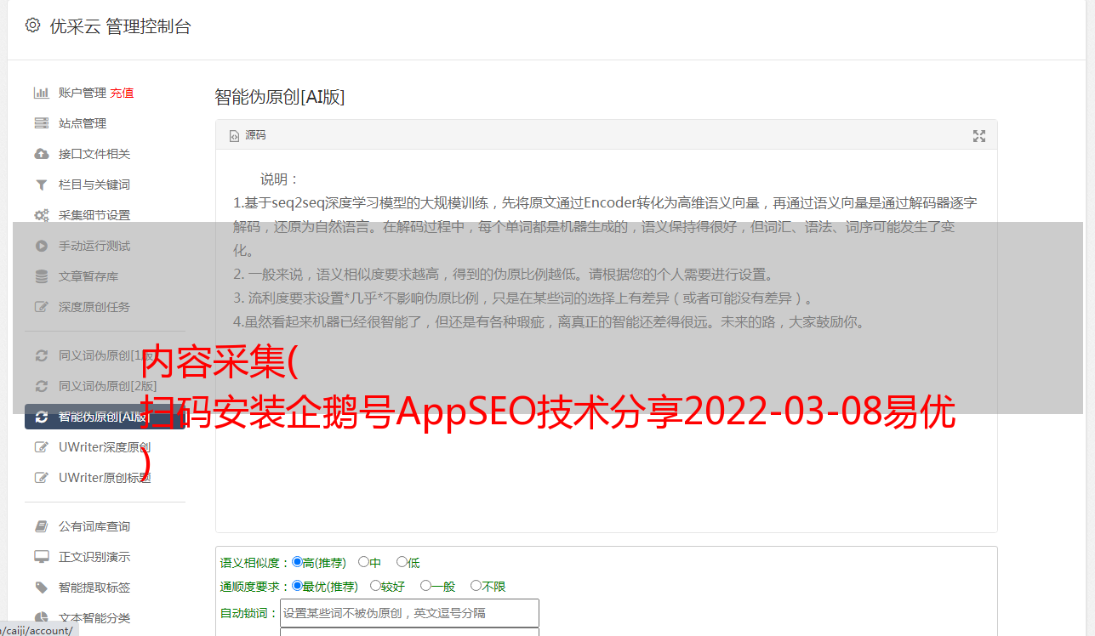Click the 源码 label in editor toolbar
The height and width of the screenshot is (636, 1095).
[255, 136]
